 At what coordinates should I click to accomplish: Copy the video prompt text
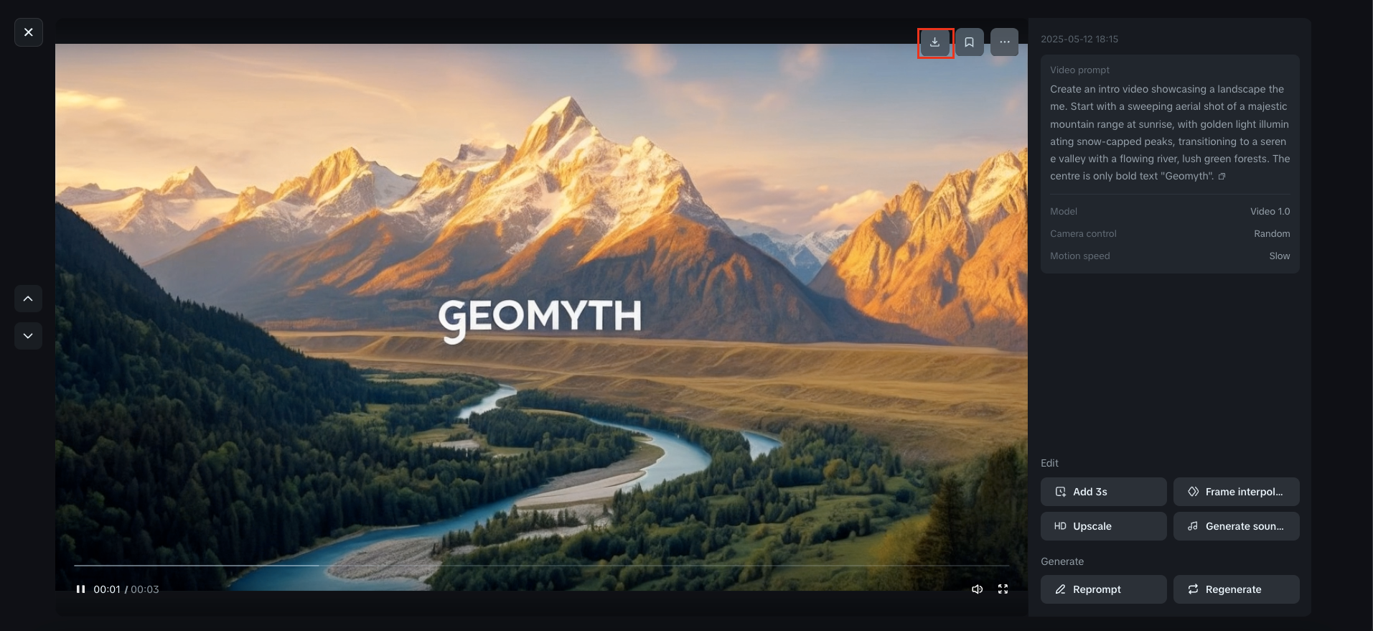click(x=1222, y=177)
